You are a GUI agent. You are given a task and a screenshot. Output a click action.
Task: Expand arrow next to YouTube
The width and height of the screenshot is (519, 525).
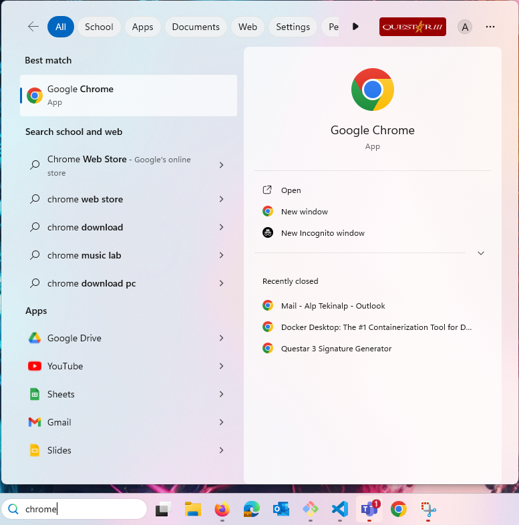point(221,366)
